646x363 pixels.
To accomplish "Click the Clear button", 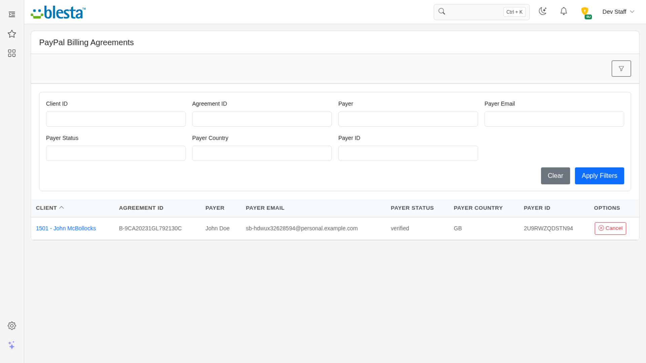I will point(555,176).
